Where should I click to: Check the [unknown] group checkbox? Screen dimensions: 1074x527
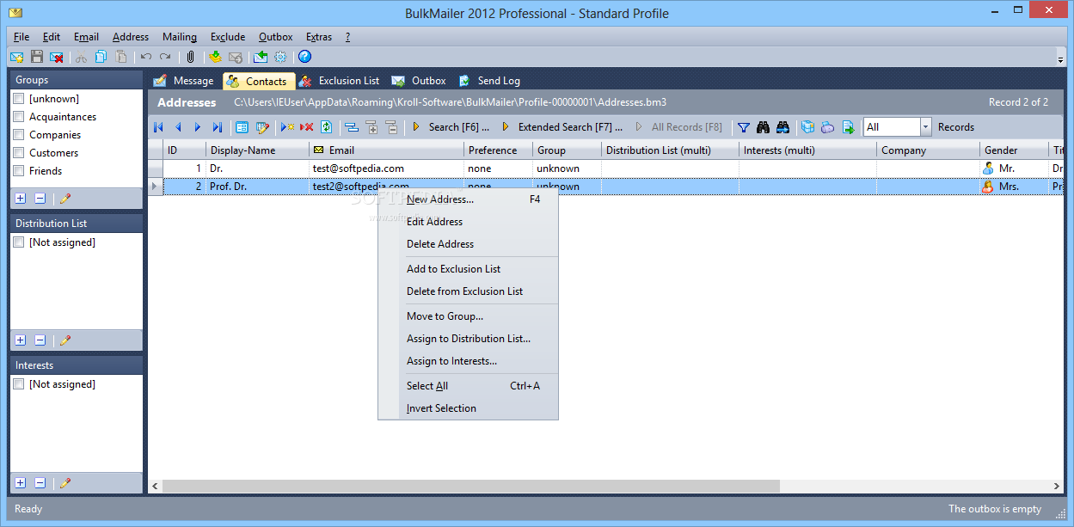point(19,99)
